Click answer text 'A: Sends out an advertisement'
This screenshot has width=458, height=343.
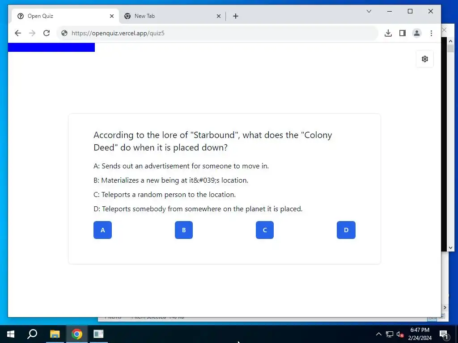[x=181, y=166]
